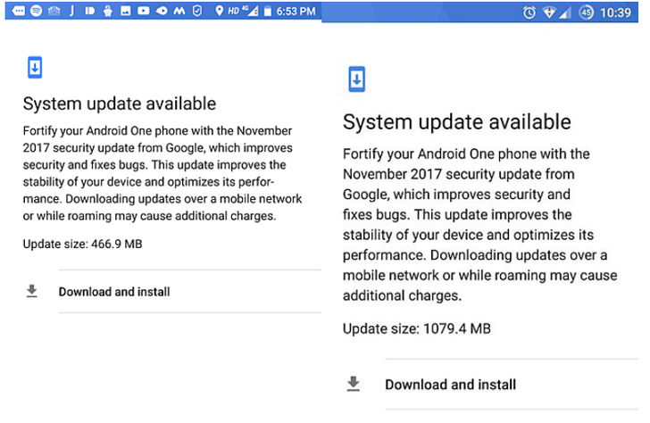The width and height of the screenshot is (650, 423).
Task: Click download arrow icon for 466.9 MB update
Action: click(32, 291)
